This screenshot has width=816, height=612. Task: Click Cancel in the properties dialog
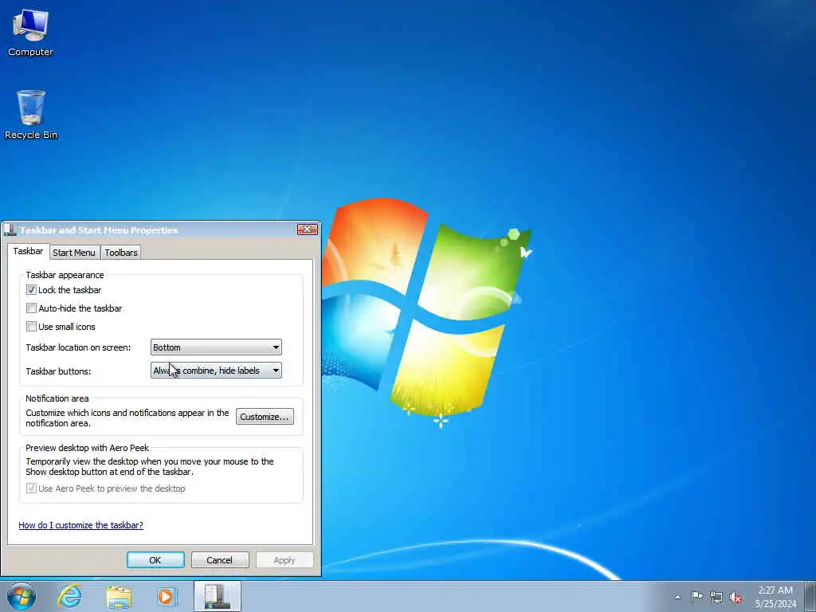point(220,560)
